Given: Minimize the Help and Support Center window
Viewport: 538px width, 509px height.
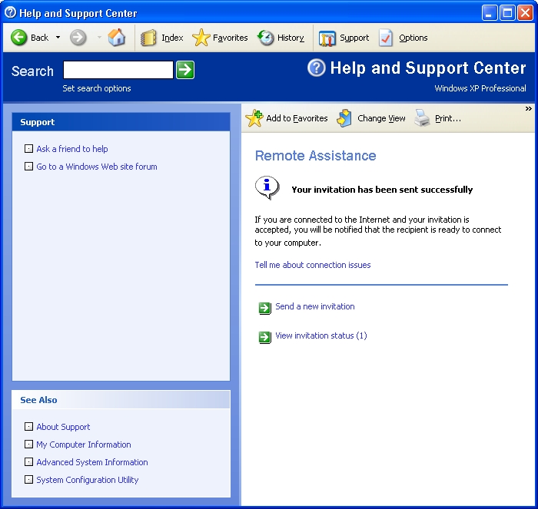Looking at the screenshot, I should (490, 13).
